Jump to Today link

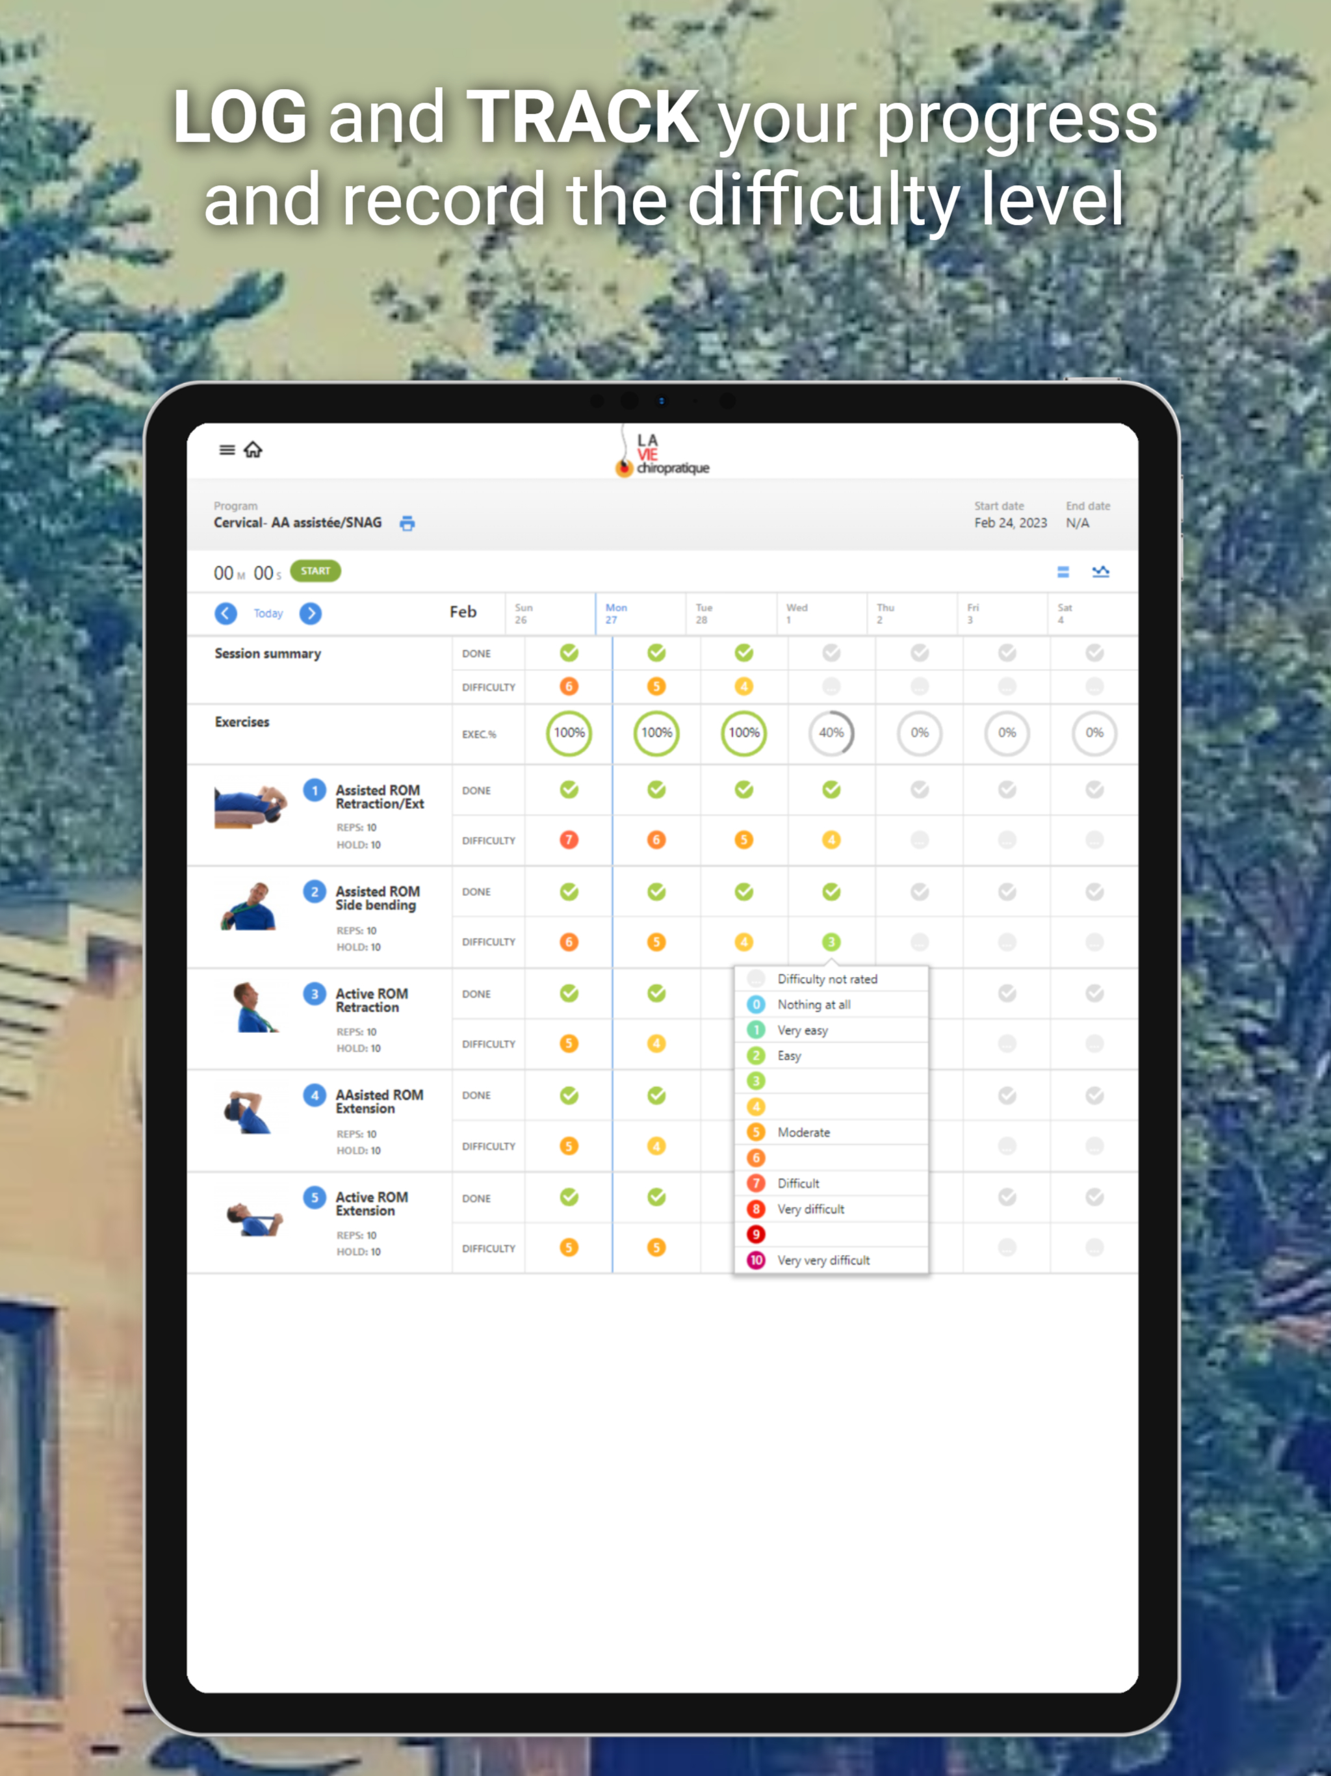coord(268,614)
